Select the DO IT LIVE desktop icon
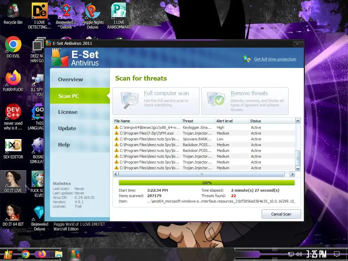This screenshot has height=261, width=348. coord(13,182)
